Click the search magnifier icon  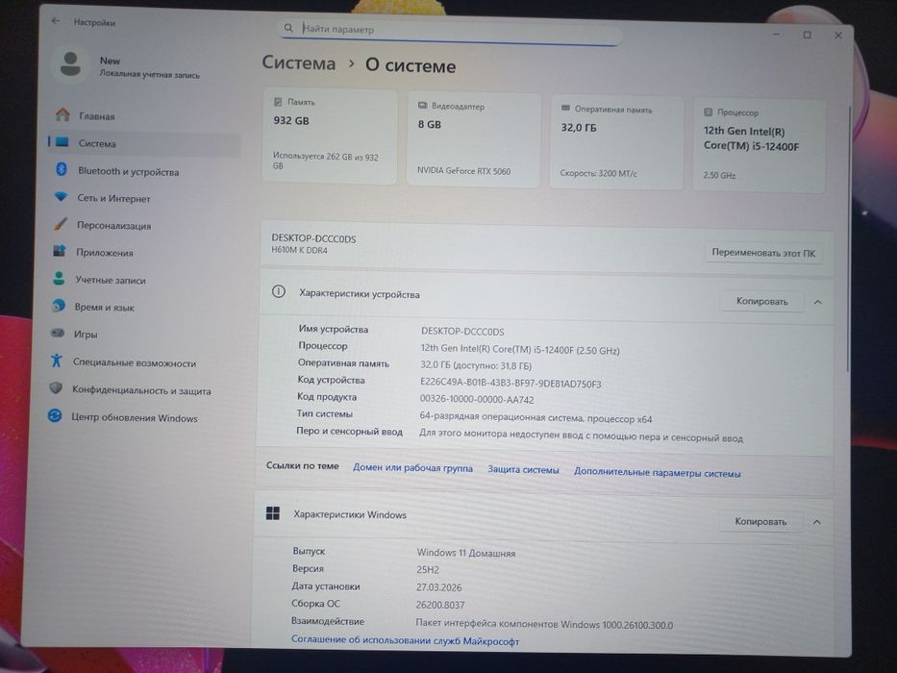(x=288, y=28)
